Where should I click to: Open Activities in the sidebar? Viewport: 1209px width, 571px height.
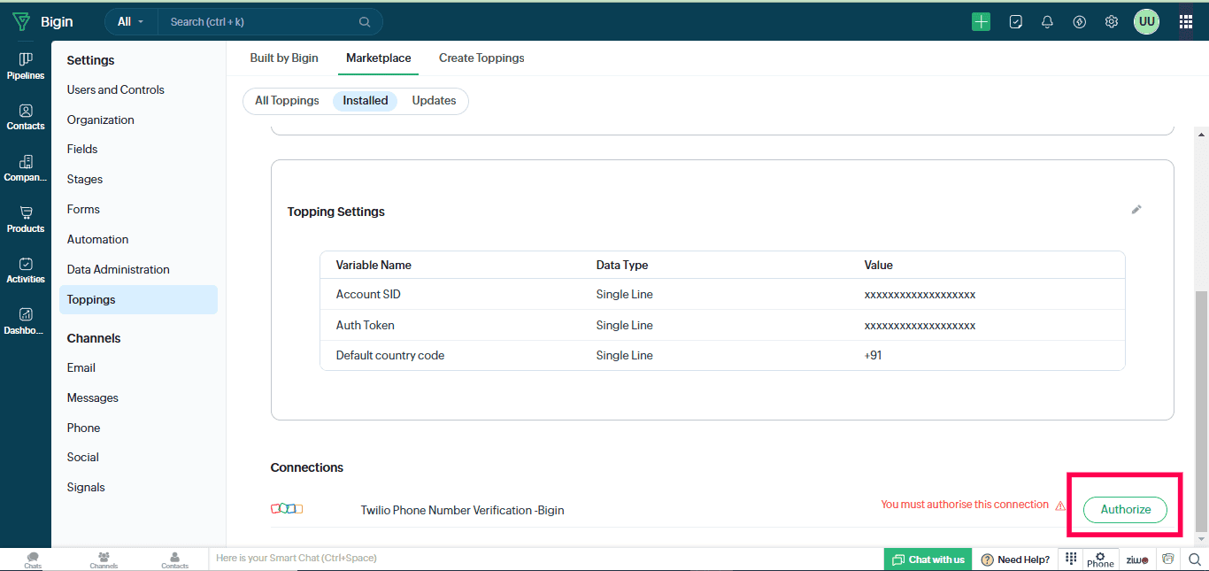[x=26, y=270]
